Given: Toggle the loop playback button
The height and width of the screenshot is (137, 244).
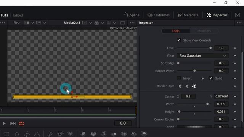Looking at the screenshot, I should 21,123.
